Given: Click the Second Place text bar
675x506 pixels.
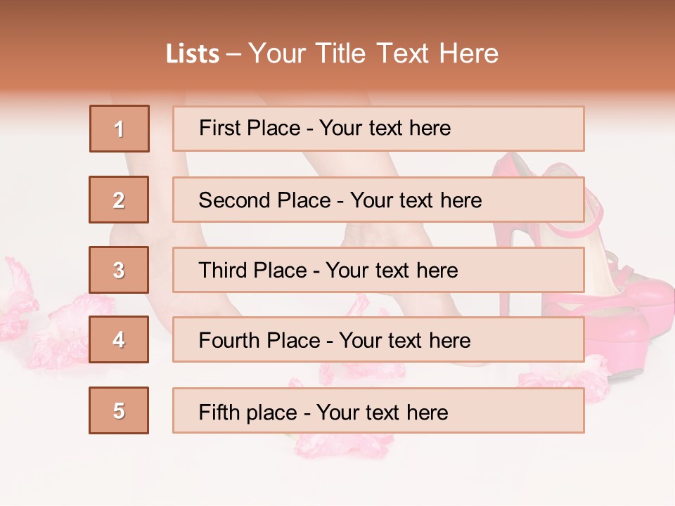Looking at the screenshot, I should 378,200.
